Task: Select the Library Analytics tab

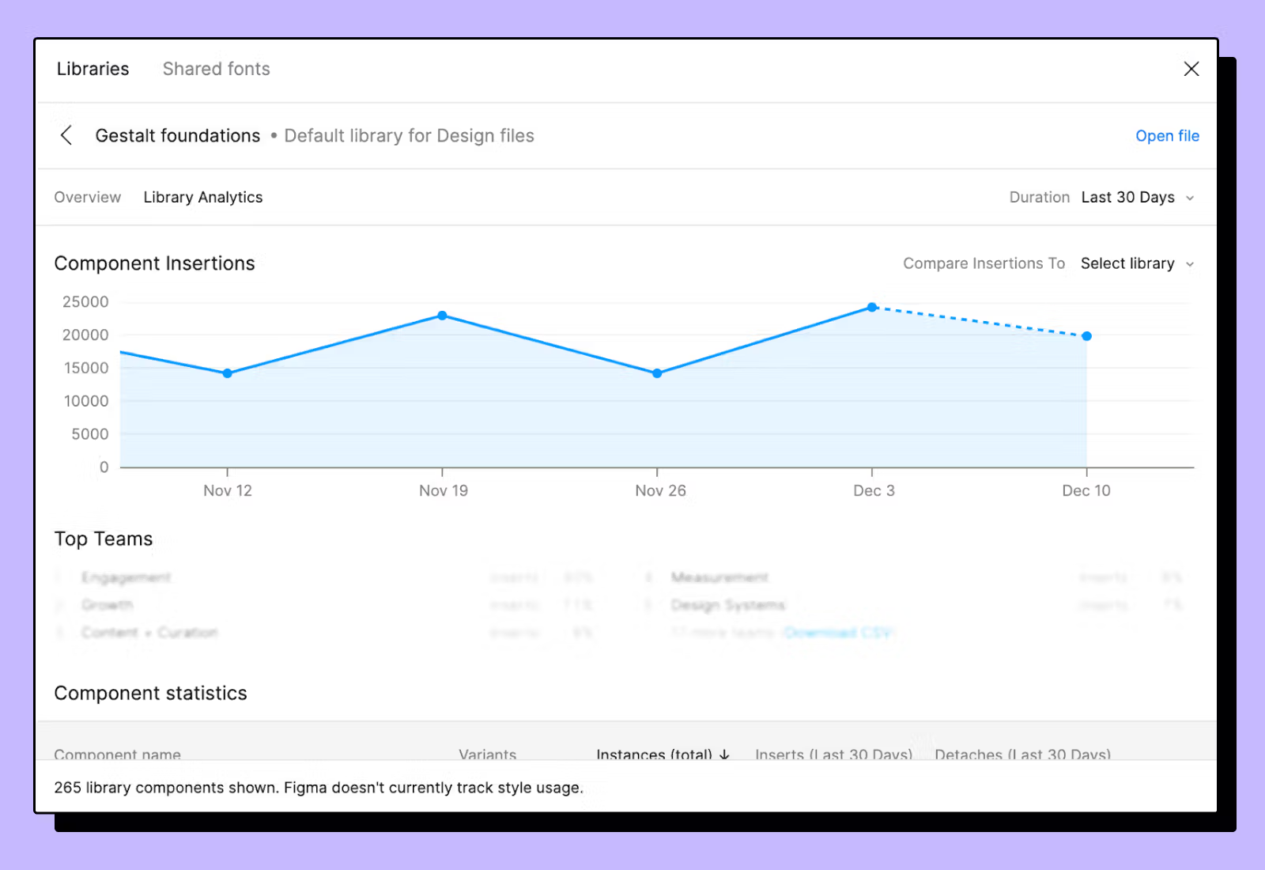Action: (x=202, y=197)
